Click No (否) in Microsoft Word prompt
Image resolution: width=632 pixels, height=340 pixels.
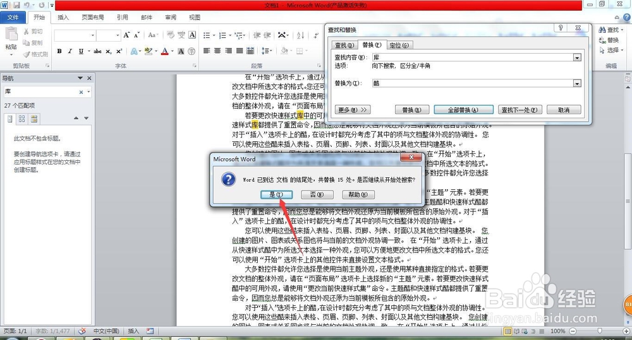[317, 195]
